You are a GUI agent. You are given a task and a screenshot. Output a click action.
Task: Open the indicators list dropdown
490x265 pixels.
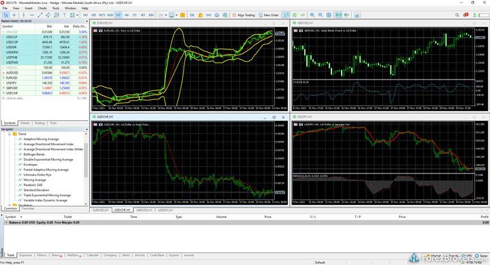click(x=163, y=15)
